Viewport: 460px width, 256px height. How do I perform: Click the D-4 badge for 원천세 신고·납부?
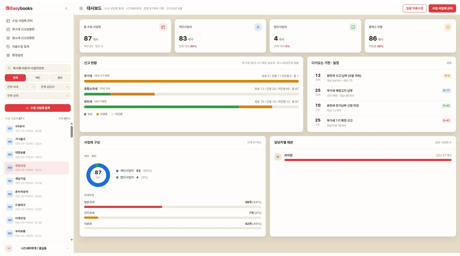point(447,76)
